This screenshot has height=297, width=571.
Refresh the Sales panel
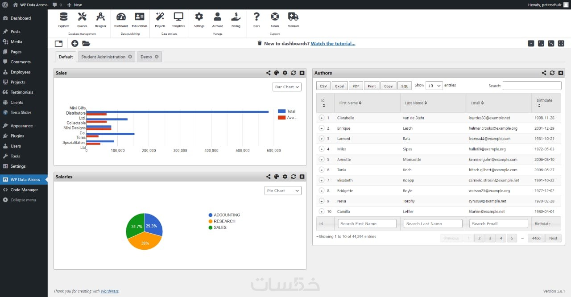[294, 73]
